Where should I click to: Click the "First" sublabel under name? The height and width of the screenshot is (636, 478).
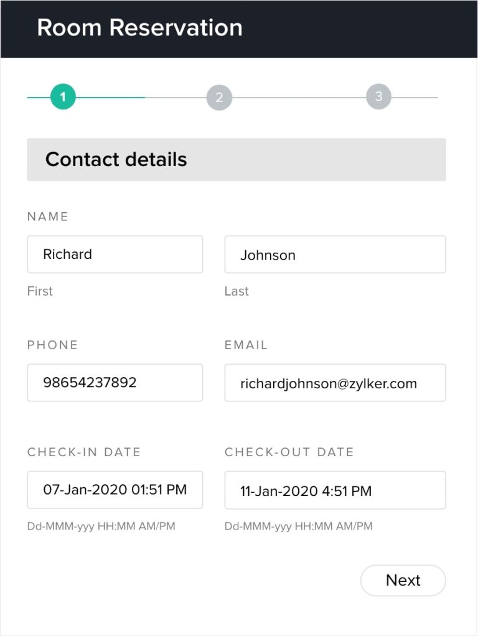pos(40,291)
